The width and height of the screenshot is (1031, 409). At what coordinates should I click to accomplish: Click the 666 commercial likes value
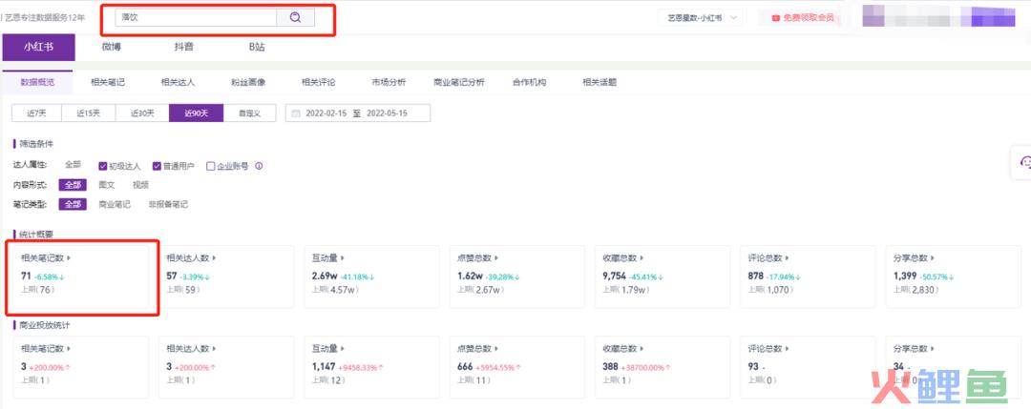pyautogui.click(x=465, y=367)
